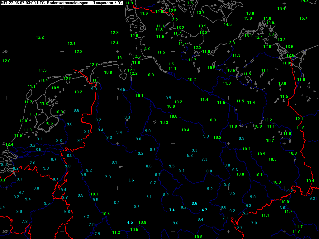
Task: Click the 6.0 temperature reading
Action: (282, 208)
